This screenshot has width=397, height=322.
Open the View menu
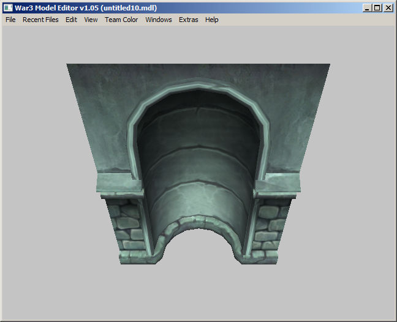point(91,20)
